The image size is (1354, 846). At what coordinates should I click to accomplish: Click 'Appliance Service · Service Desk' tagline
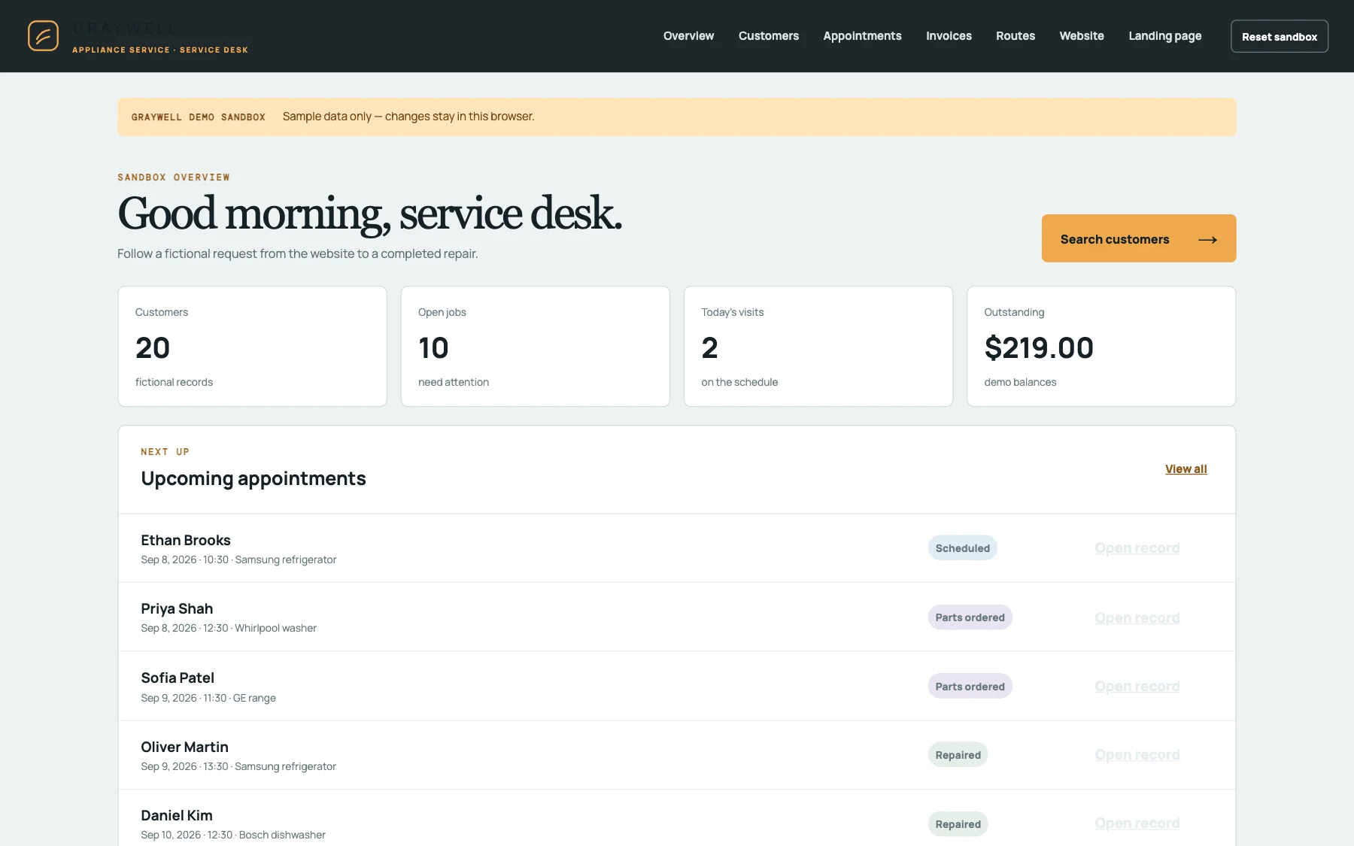coord(160,50)
